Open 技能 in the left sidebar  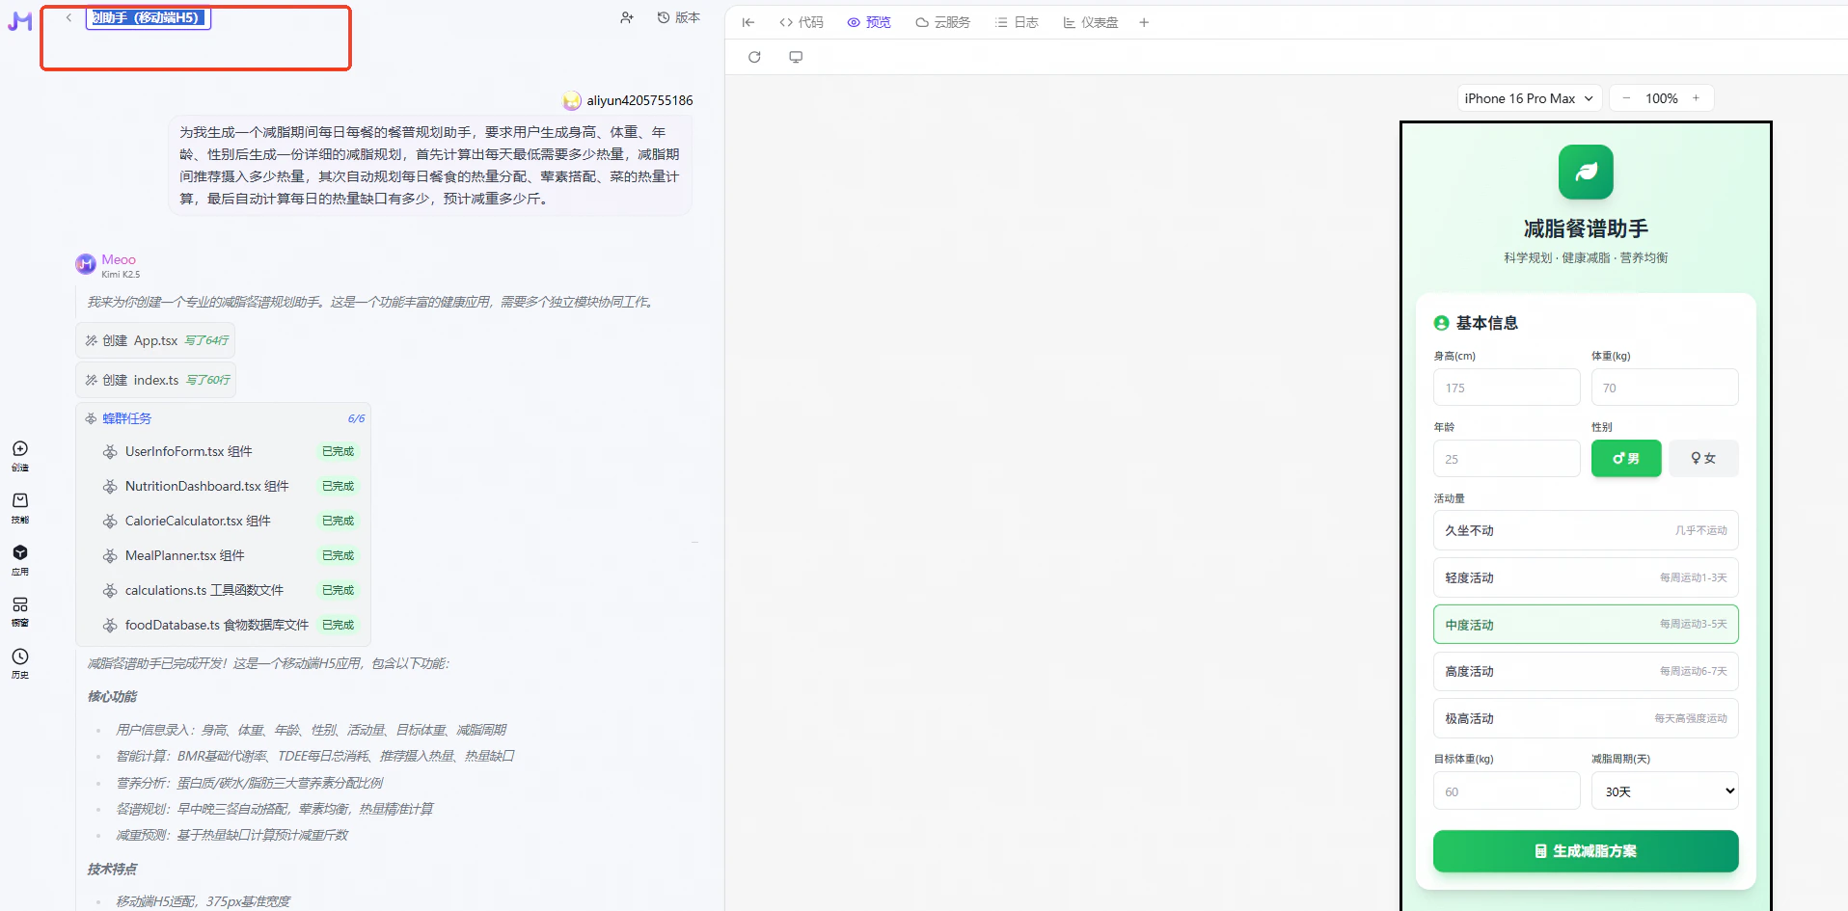pos(20,508)
